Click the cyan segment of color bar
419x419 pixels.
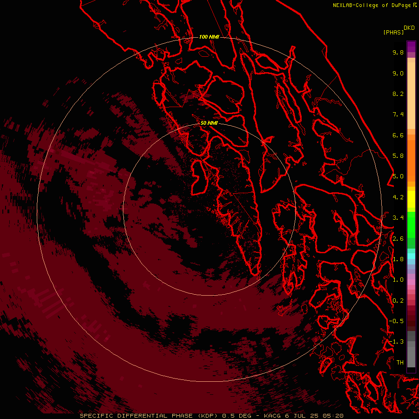pyautogui.click(x=411, y=256)
